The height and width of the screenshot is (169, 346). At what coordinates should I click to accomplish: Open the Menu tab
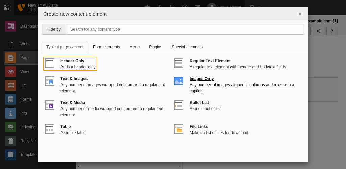[x=134, y=47]
